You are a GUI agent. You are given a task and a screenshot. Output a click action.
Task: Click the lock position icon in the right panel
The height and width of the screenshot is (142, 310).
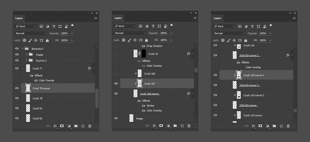pos(234,40)
